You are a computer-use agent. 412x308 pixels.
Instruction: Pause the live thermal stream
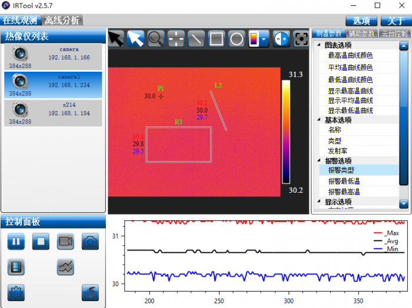click(16, 241)
